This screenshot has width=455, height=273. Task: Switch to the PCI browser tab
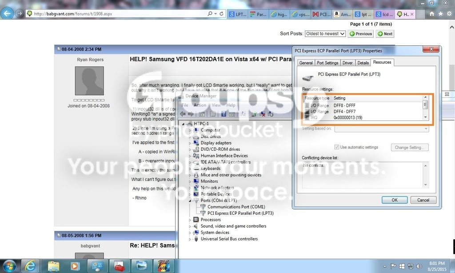coord(322,14)
